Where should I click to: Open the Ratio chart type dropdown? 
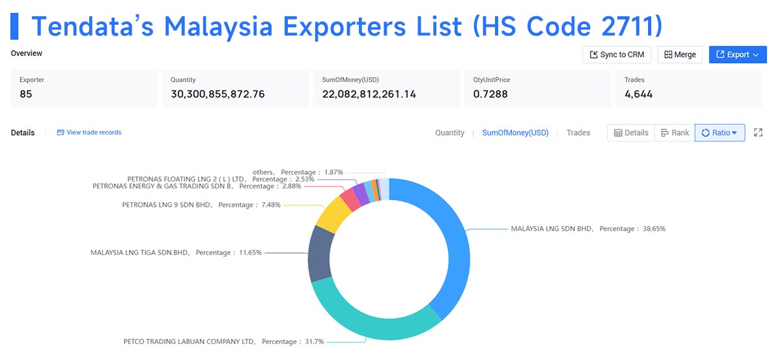pyautogui.click(x=720, y=133)
